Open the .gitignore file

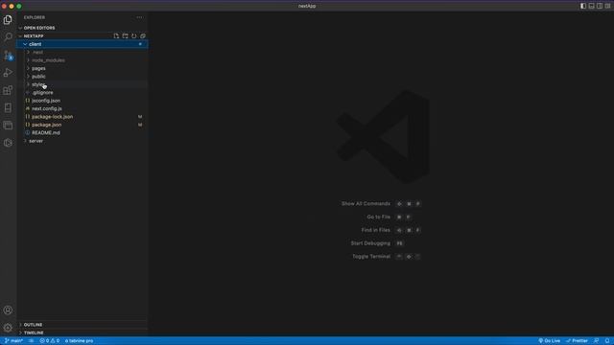(83, 93)
